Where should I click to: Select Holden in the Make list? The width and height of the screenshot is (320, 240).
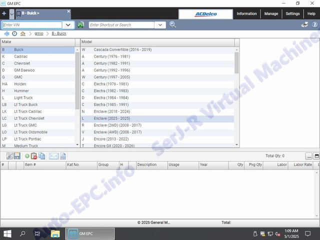coord(38,84)
